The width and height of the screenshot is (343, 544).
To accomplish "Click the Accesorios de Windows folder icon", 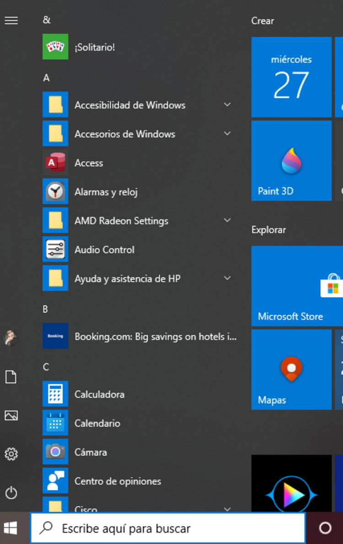I will click(55, 134).
